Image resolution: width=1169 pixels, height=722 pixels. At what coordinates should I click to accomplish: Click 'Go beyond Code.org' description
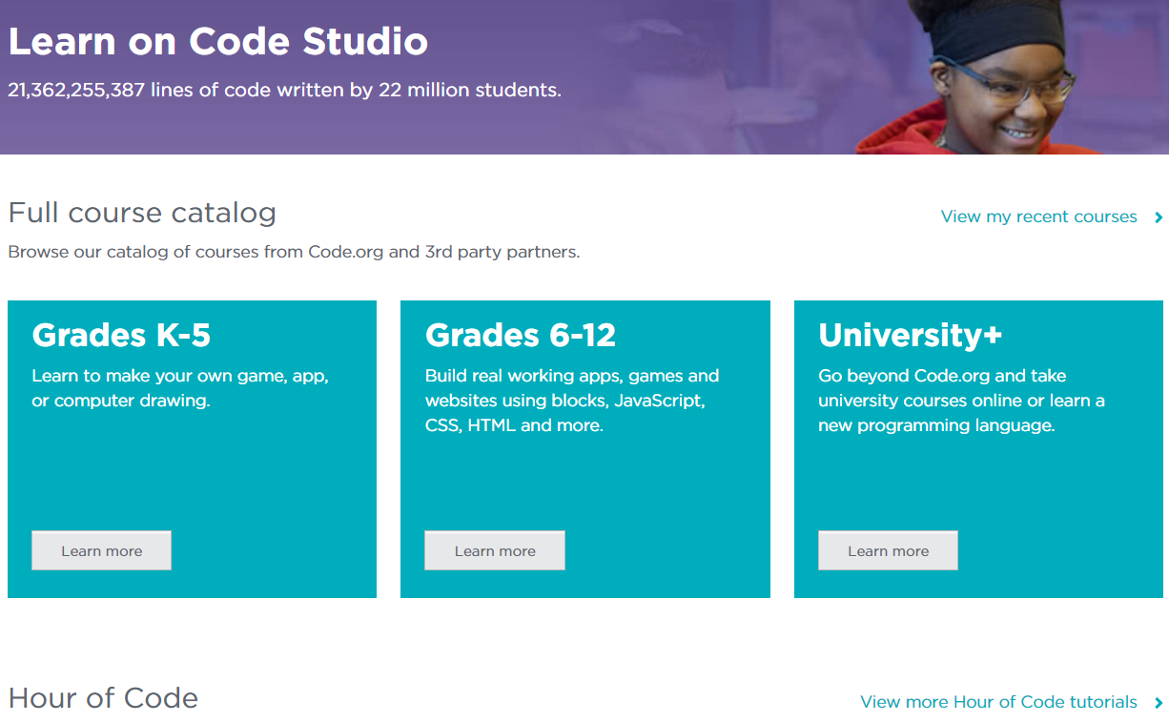coord(961,401)
